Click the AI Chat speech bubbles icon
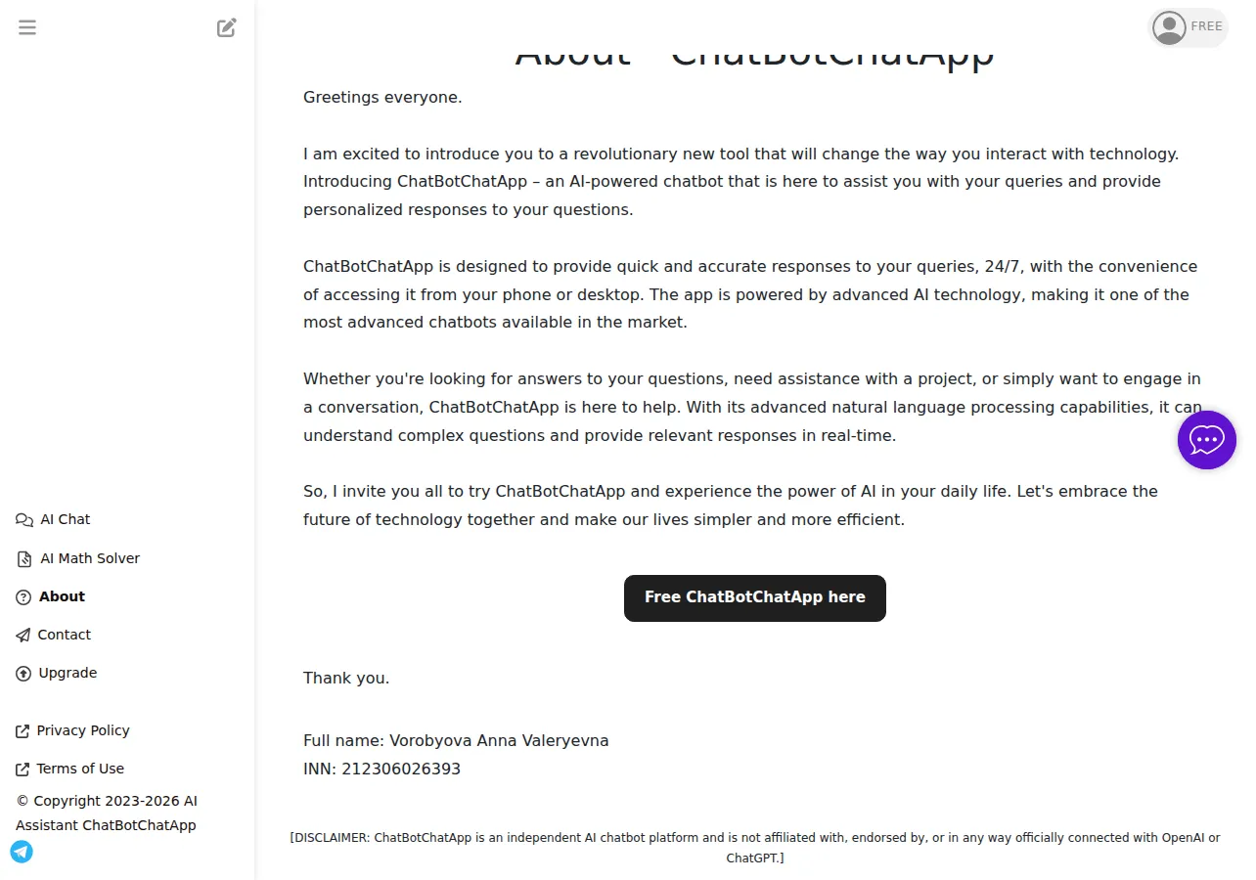 click(24, 520)
